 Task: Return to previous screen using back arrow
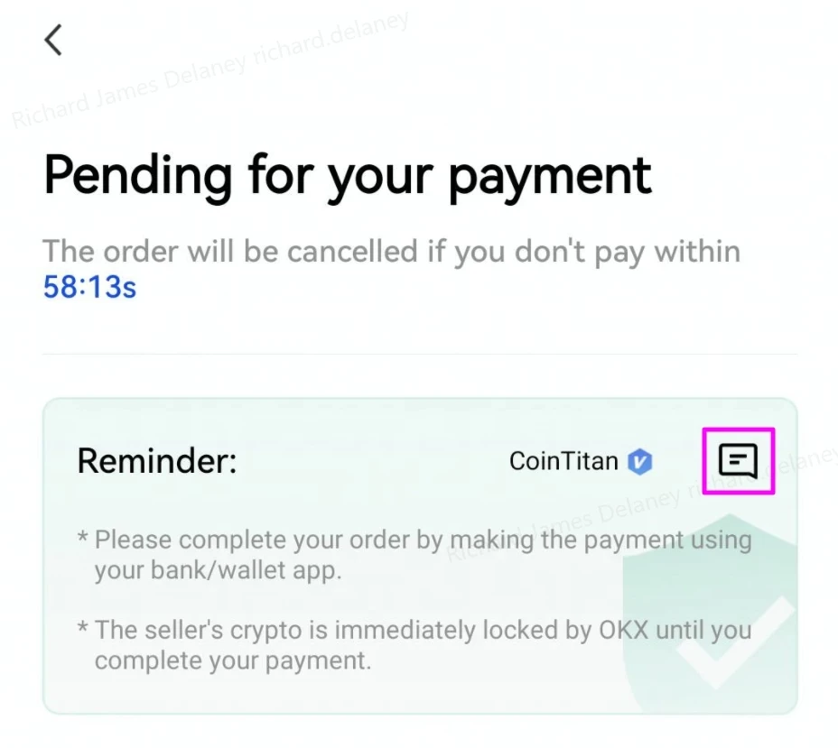(x=52, y=40)
